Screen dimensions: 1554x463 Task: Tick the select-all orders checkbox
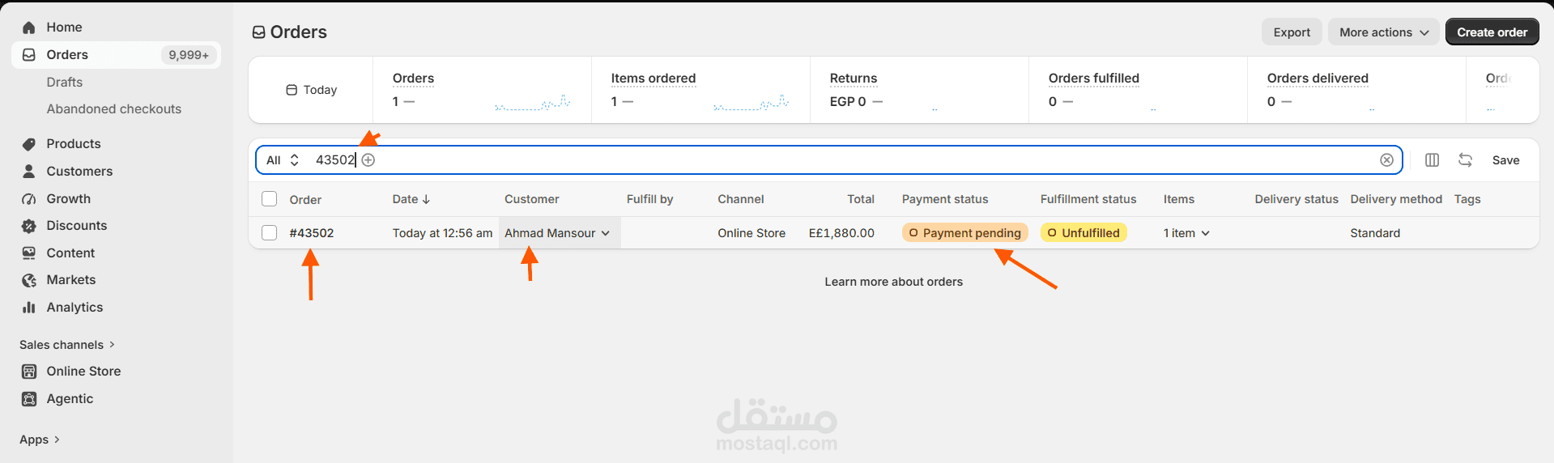pos(270,199)
